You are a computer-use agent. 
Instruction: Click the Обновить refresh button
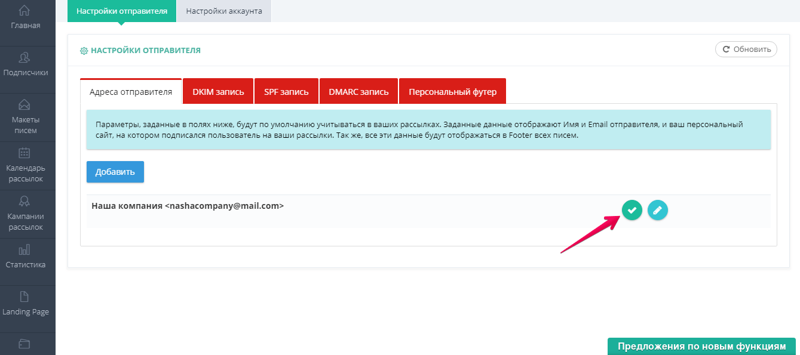(x=746, y=50)
